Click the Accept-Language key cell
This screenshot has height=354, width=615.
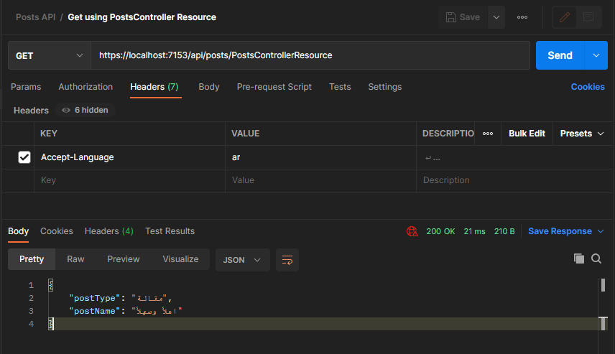point(129,157)
